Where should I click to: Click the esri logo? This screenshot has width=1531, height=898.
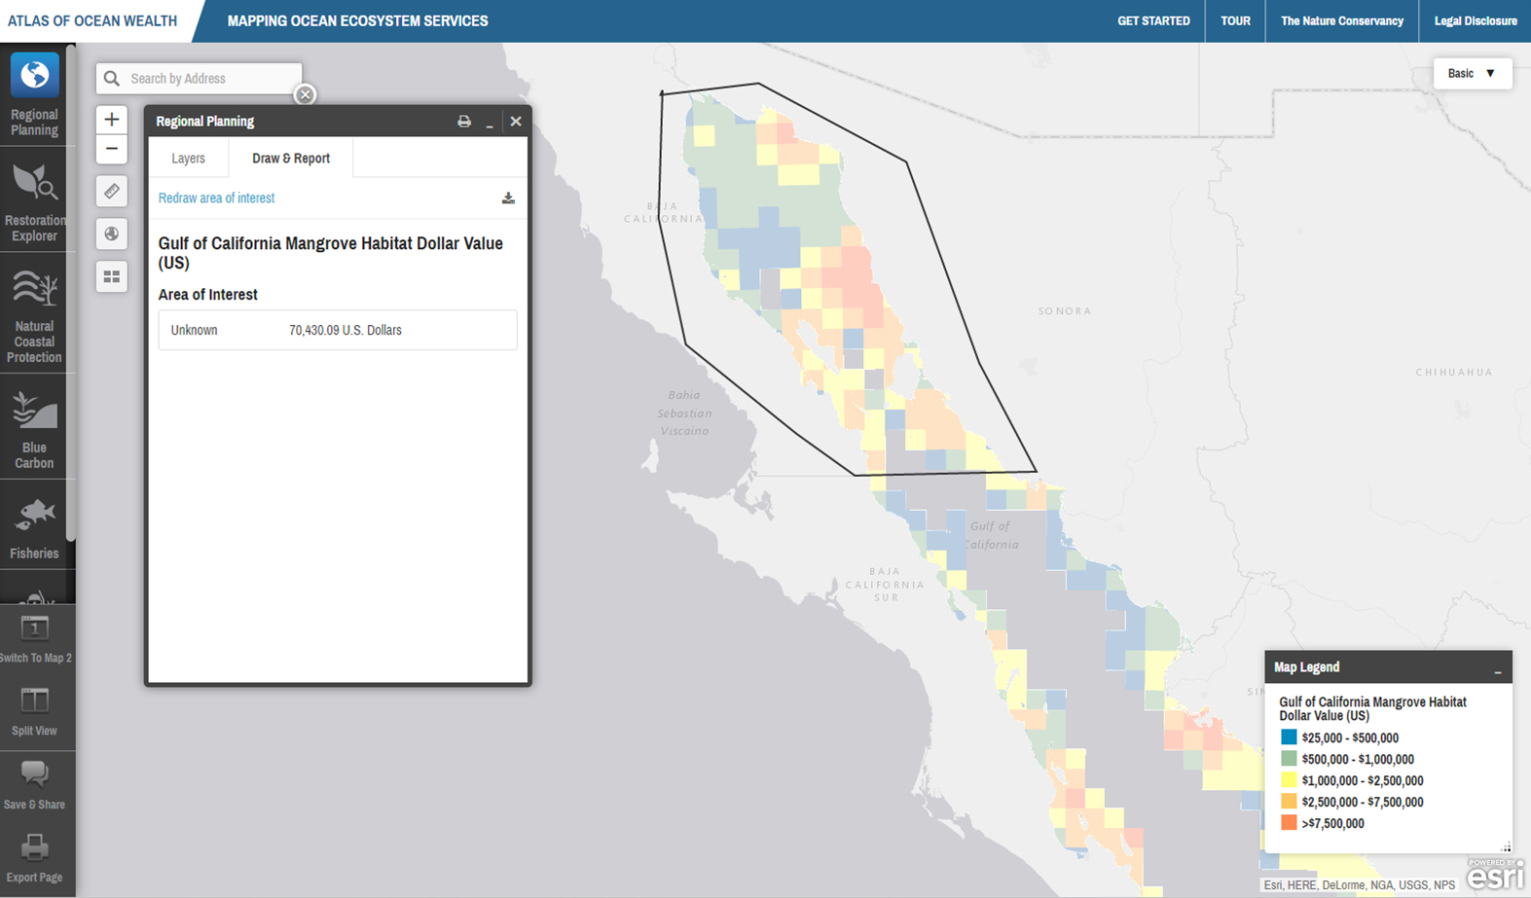coord(1496,874)
